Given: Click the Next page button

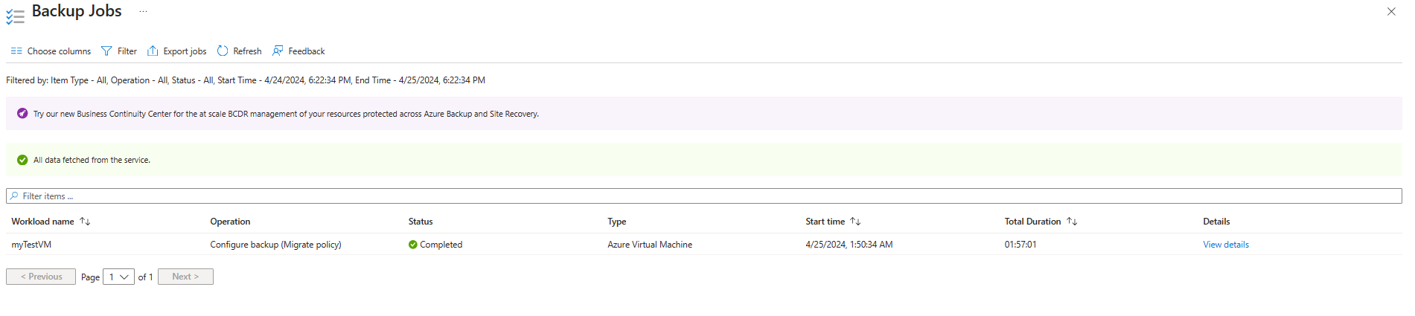Looking at the screenshot, I should click(185, 277).
